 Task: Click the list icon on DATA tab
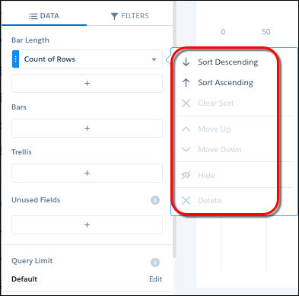[33, 16]
